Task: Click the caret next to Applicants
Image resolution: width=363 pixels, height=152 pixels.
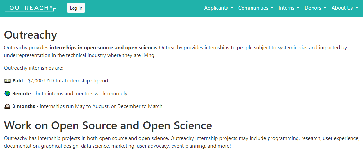Action: [x=232, y=8]
